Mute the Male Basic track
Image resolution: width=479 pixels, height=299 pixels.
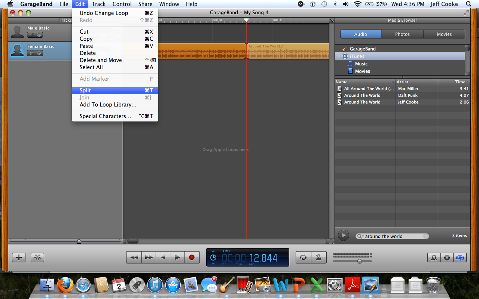31,35
